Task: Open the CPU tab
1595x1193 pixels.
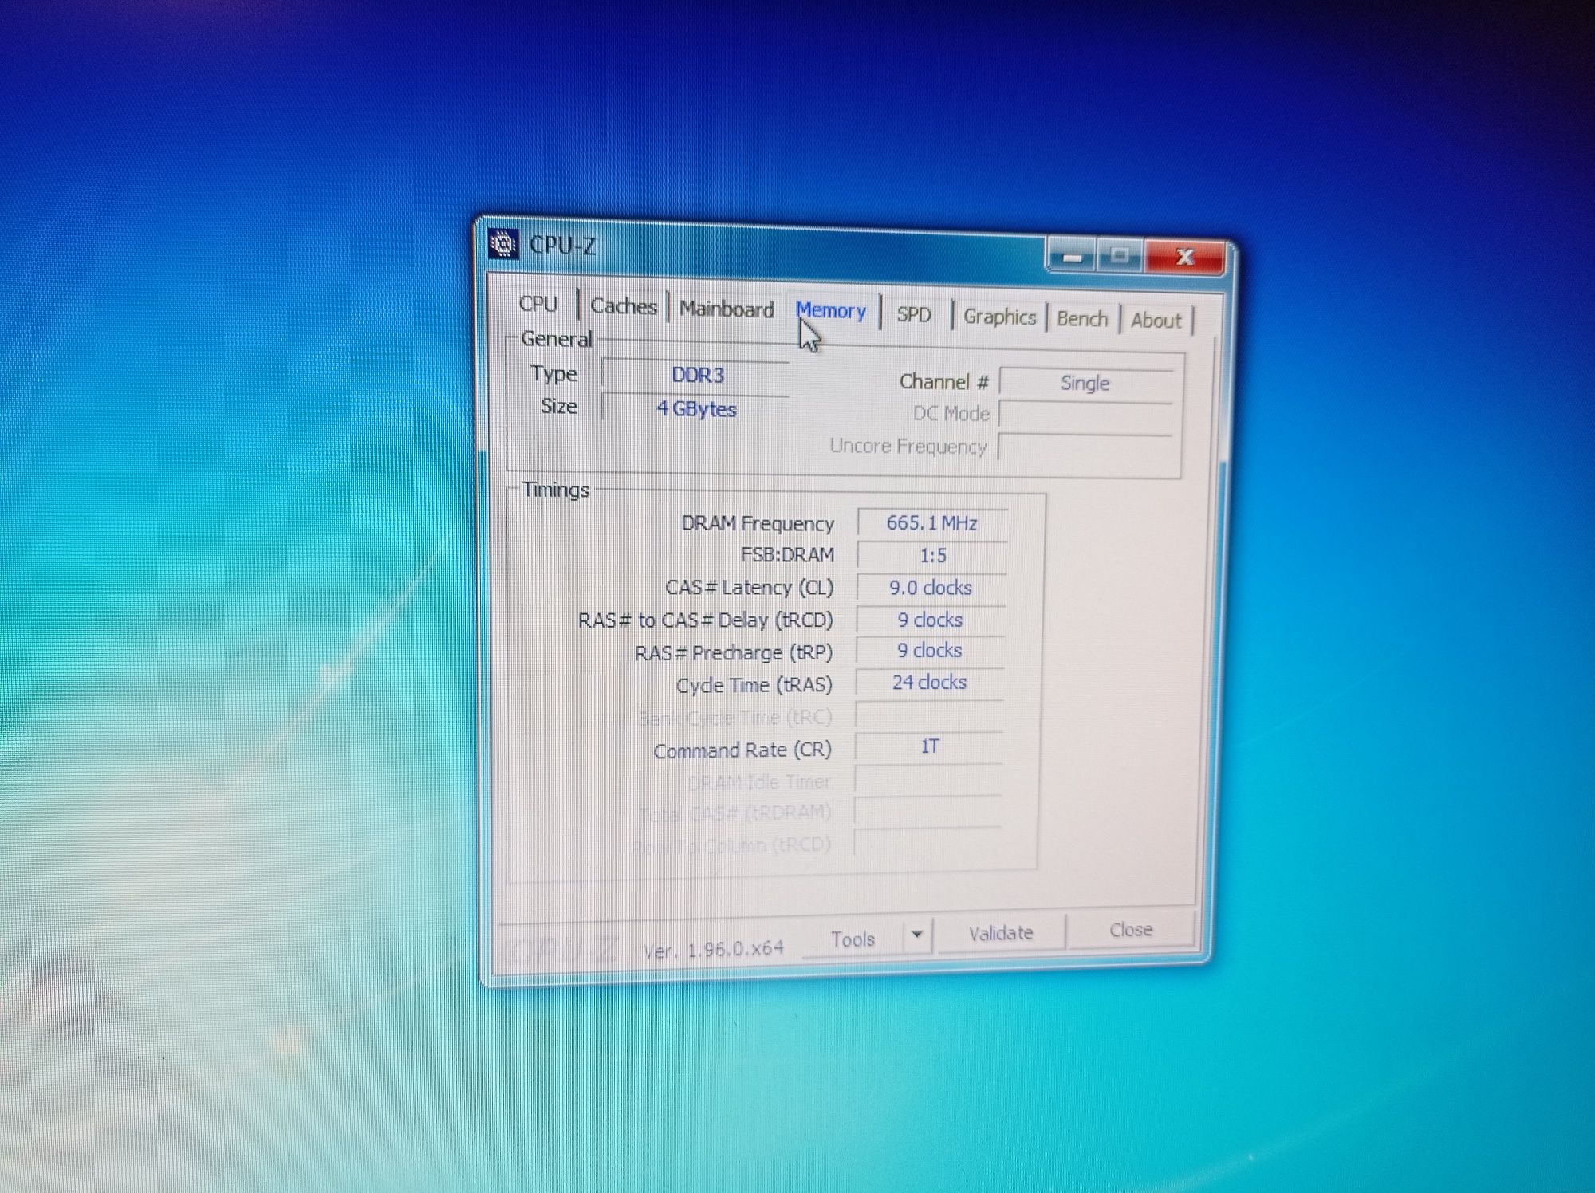Action: [538, 304]
